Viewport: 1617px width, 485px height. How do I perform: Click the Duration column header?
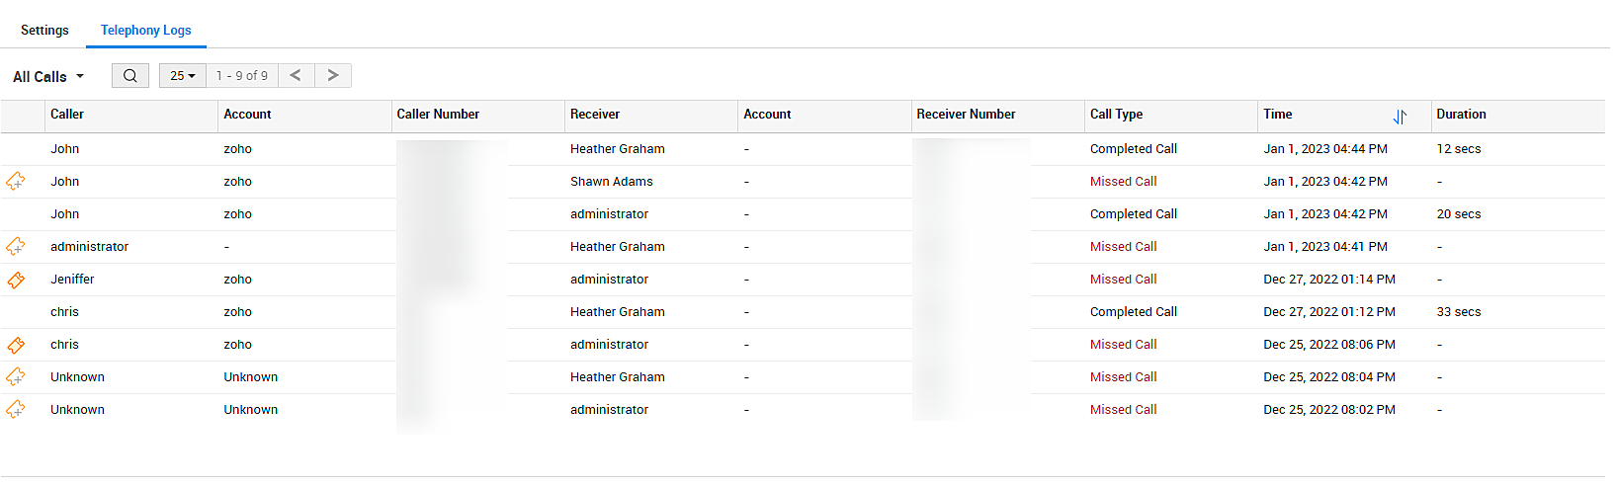(1461, 115)
